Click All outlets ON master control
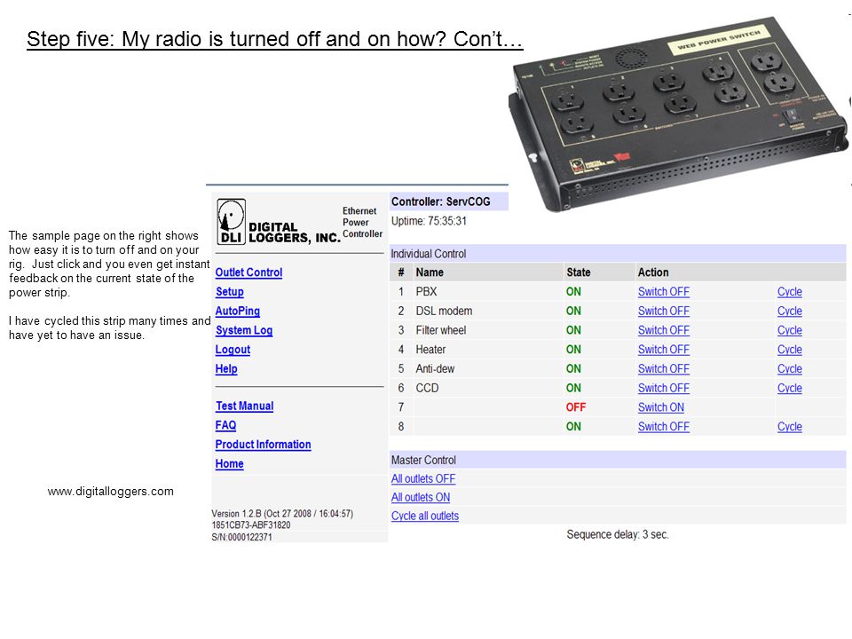 421,497
